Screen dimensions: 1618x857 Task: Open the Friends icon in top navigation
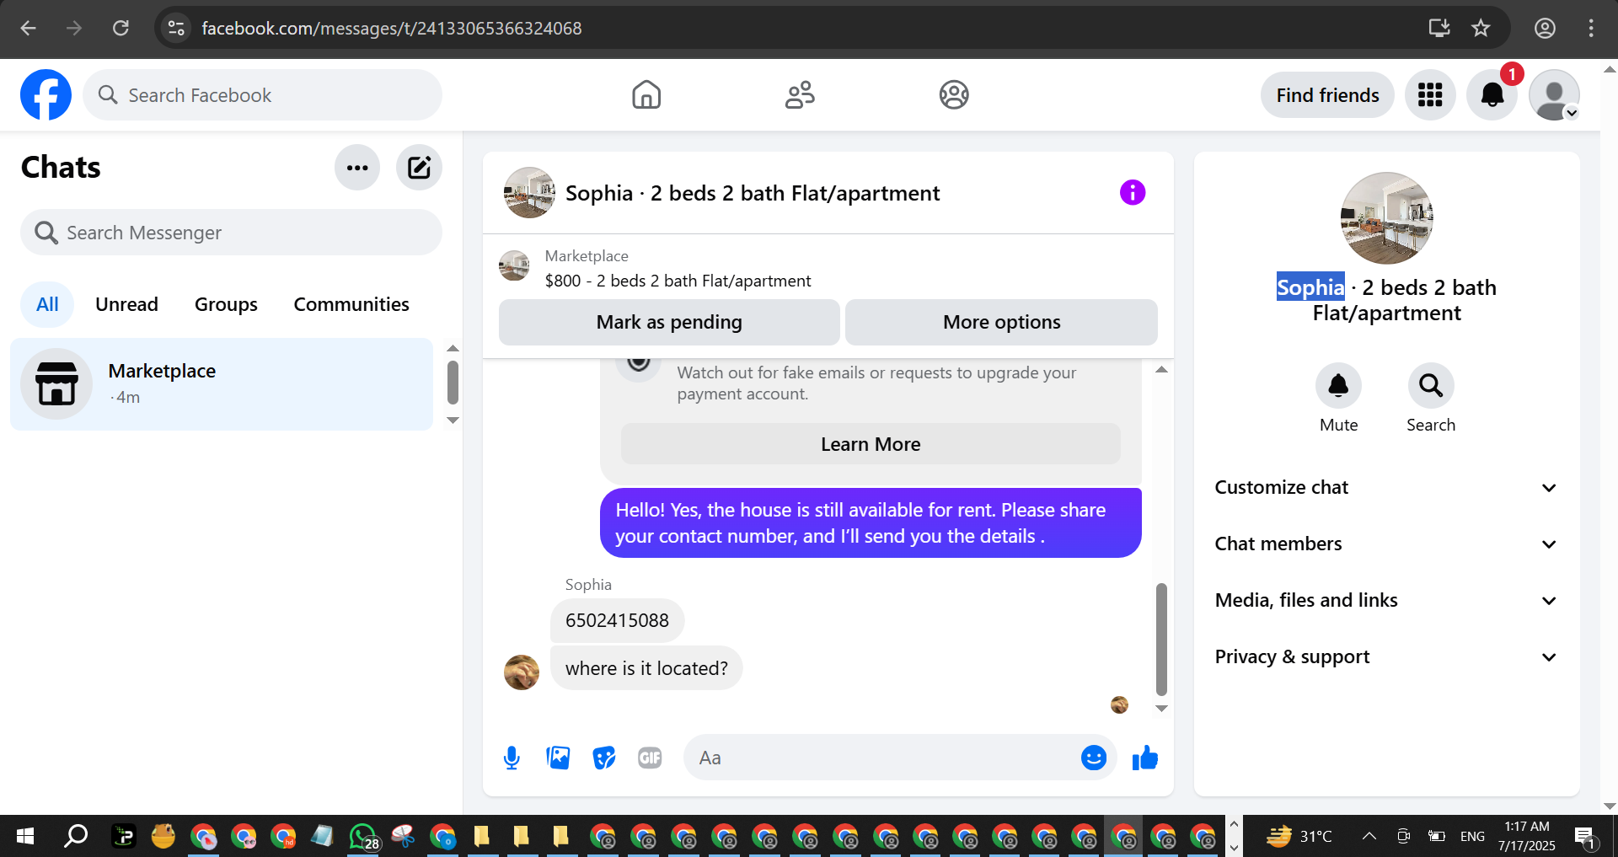[x=800, y=94]
